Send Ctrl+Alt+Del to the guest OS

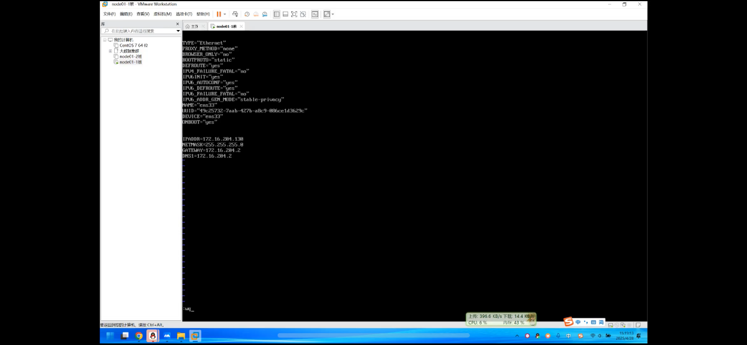[x=236, y=14]
